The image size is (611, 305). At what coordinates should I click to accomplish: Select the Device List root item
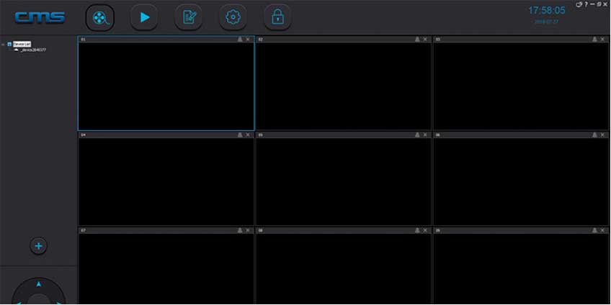pos(22,45)
